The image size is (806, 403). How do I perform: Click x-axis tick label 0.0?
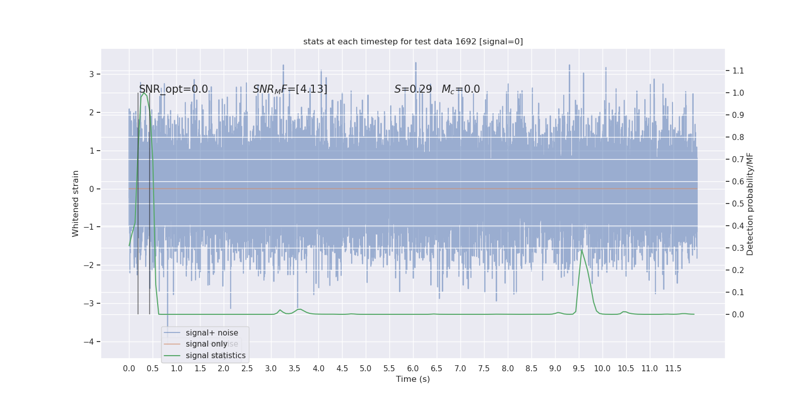coord(129,369)
